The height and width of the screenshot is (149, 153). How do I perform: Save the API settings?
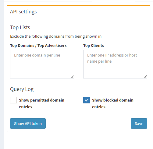tap(139, 123)
